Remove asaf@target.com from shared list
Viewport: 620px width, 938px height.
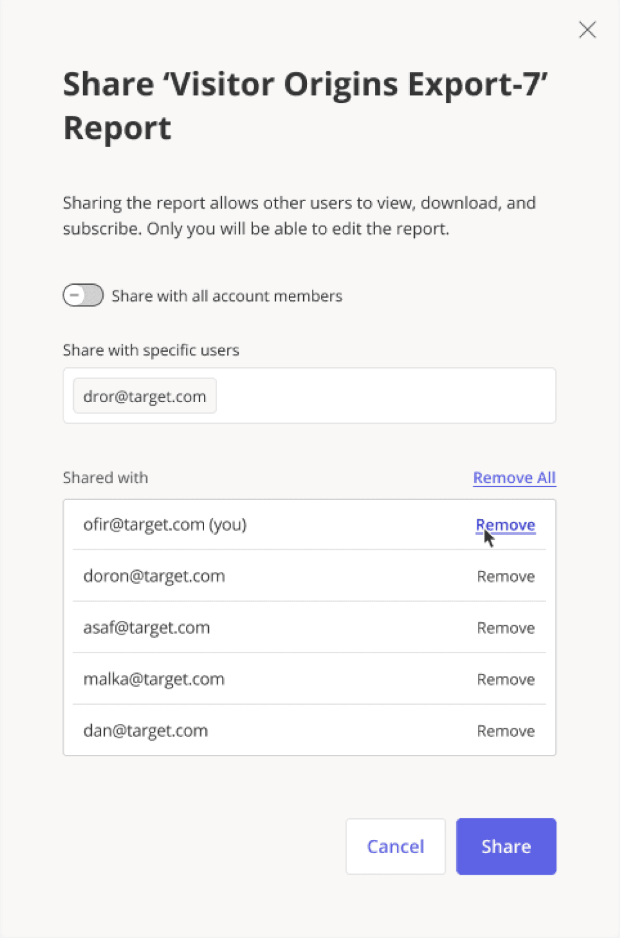coord(505,627)
